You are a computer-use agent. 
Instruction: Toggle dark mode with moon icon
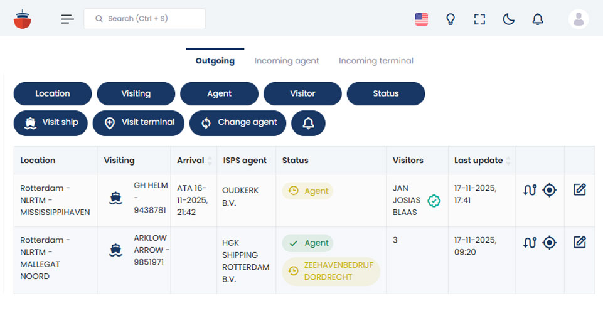pos(509,19)
